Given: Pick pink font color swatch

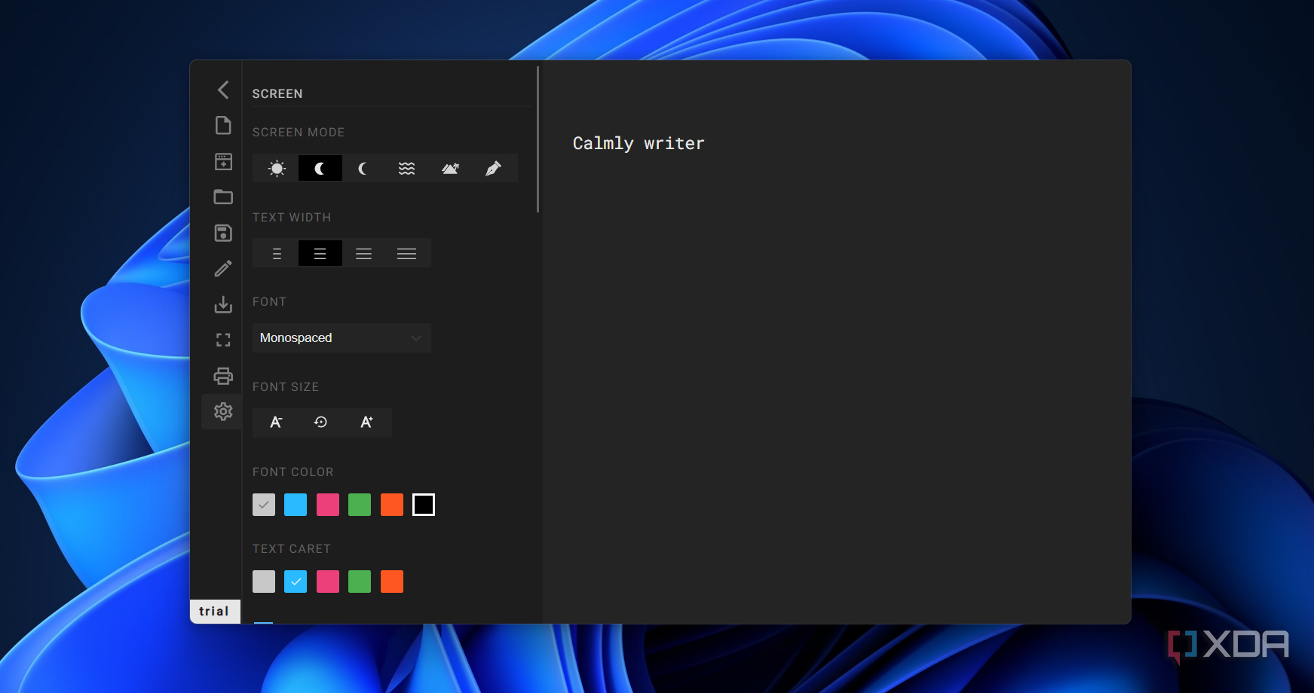Looking at the screenshot, I should click(328, 505).
